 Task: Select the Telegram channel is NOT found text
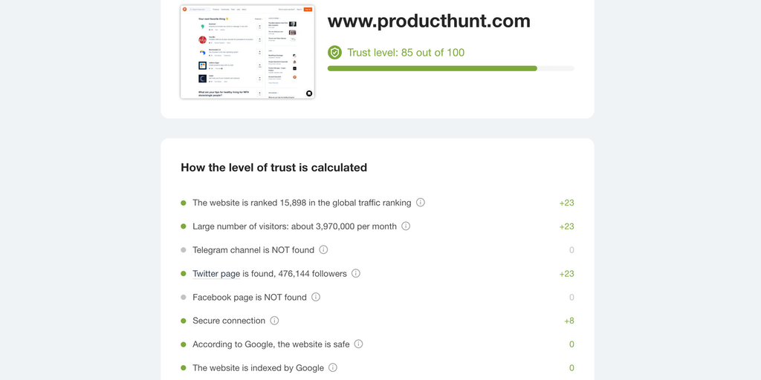253,250
